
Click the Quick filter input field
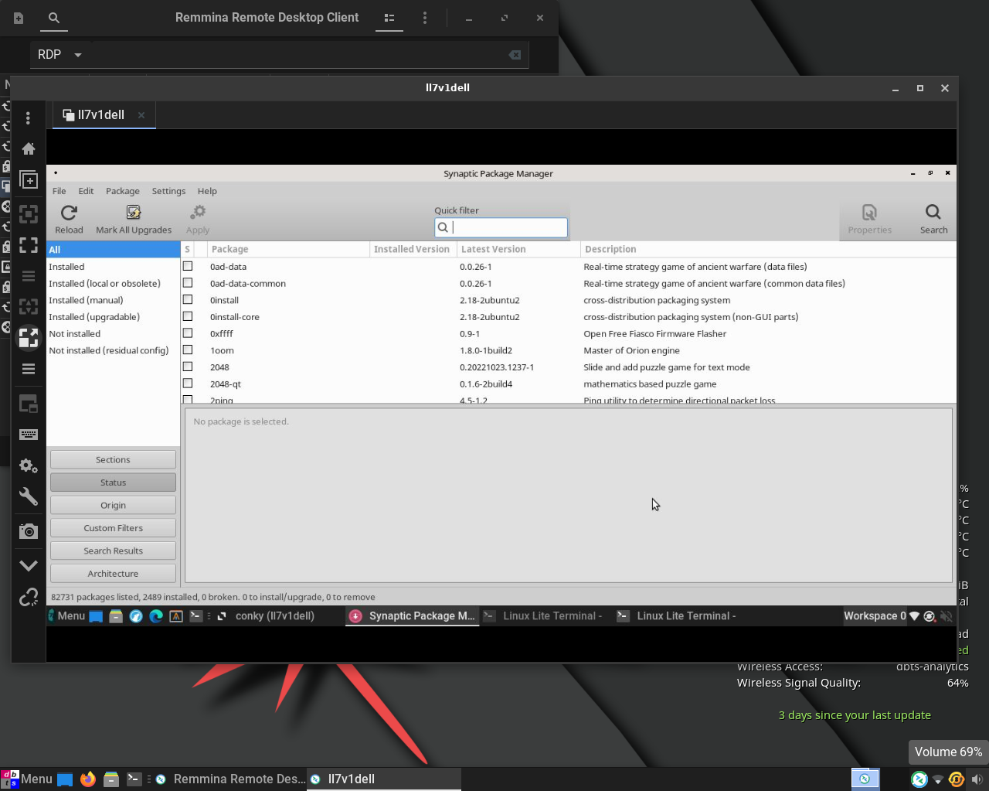[x=501, y=227]
